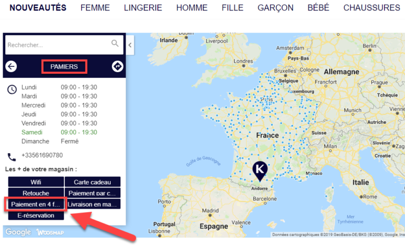Screen dimensions: 405x245
Task: Go back with the left arrow icon
Action: point(11,66)
